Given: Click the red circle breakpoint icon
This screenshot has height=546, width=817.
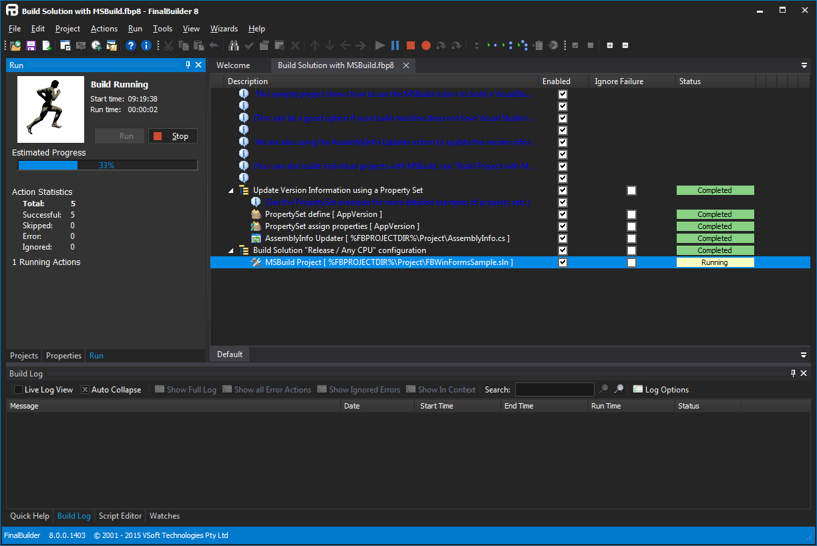Looking at the screenshot, I should 426,45.
